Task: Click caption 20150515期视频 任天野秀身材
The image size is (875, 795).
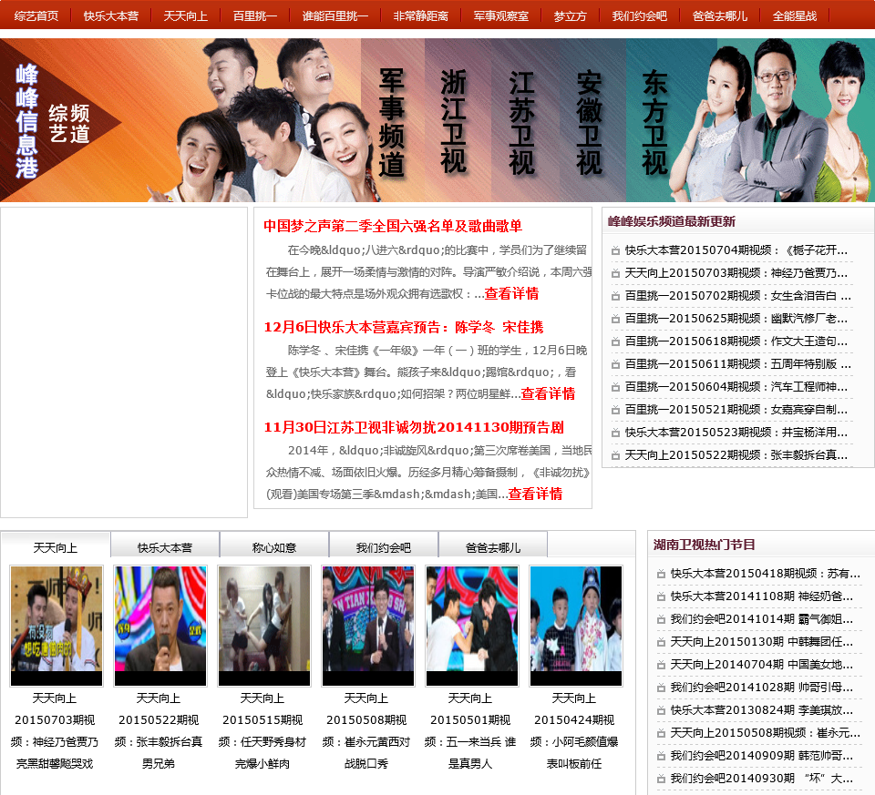Action: (262, 731)
